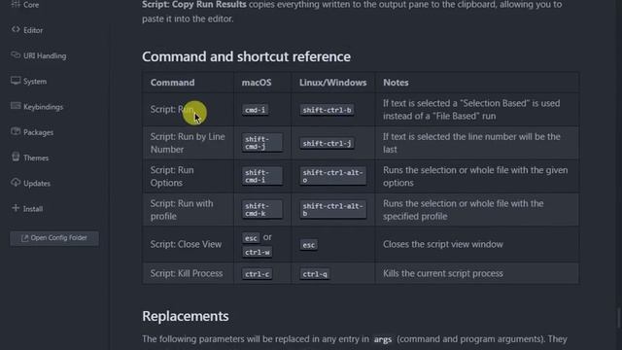The height and width of the screenshot is (350, 622).
Task: Click the Open Config Folder button
Action: [54, 238]
